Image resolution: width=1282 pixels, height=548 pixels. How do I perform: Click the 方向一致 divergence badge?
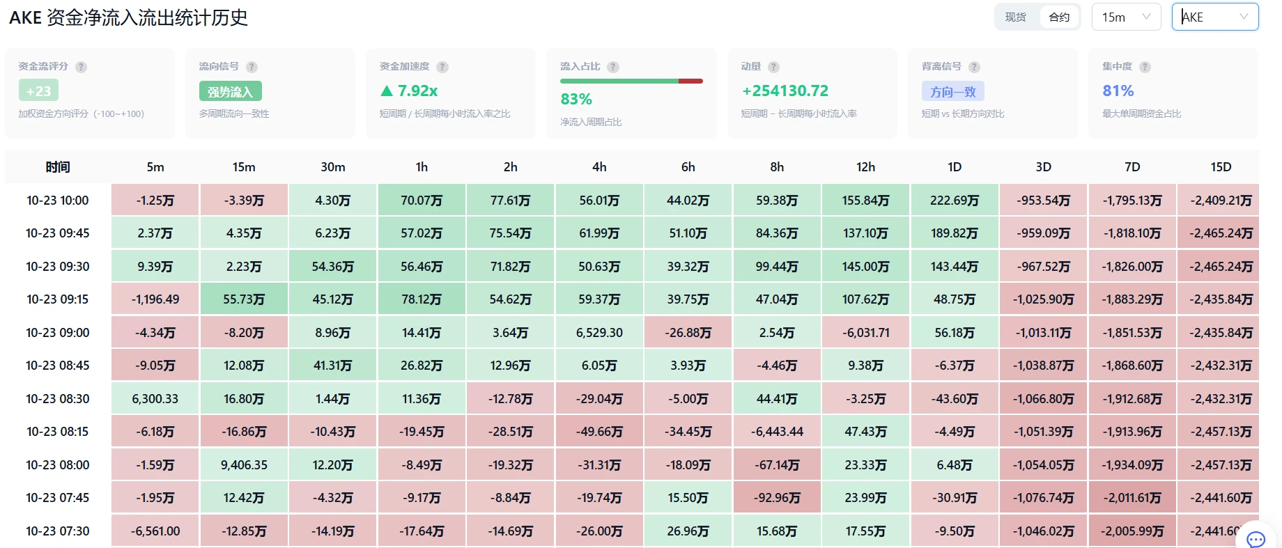coord(953,91)
